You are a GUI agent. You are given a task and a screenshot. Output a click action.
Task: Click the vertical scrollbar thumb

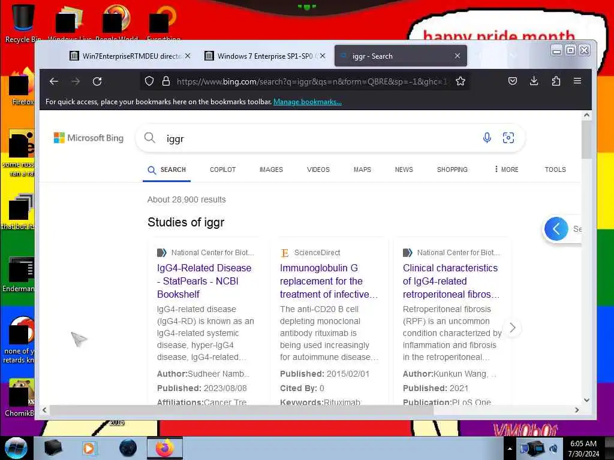coord(586,139)
